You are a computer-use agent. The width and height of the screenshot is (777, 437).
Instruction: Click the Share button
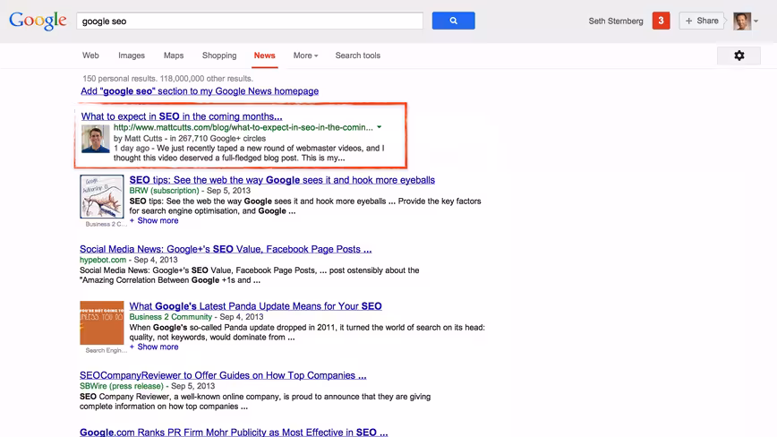pos(702,21)
